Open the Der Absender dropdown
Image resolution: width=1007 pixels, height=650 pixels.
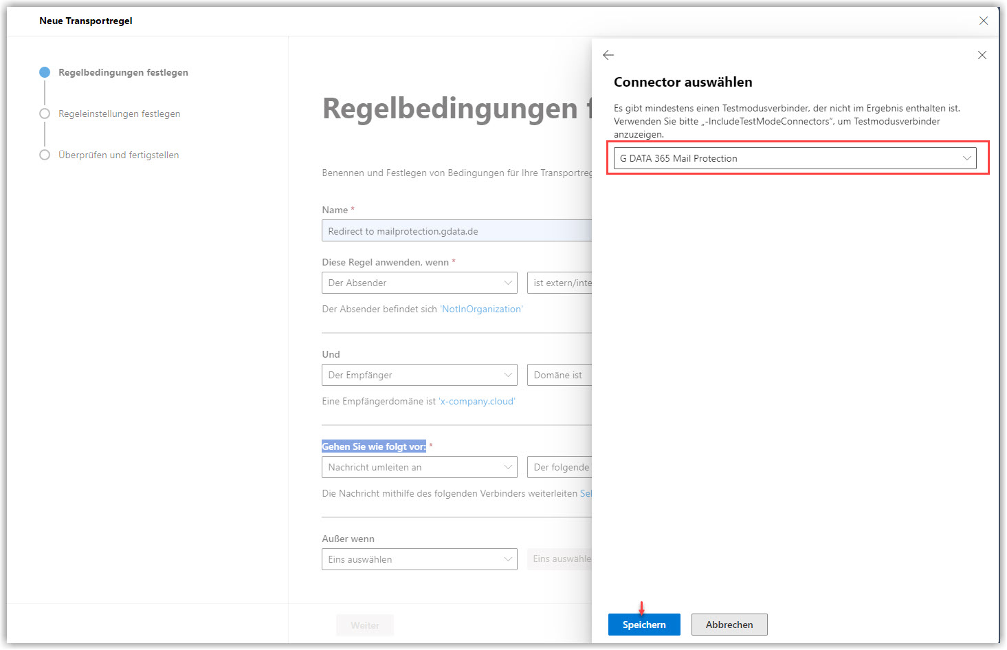(x=419, y=283)
